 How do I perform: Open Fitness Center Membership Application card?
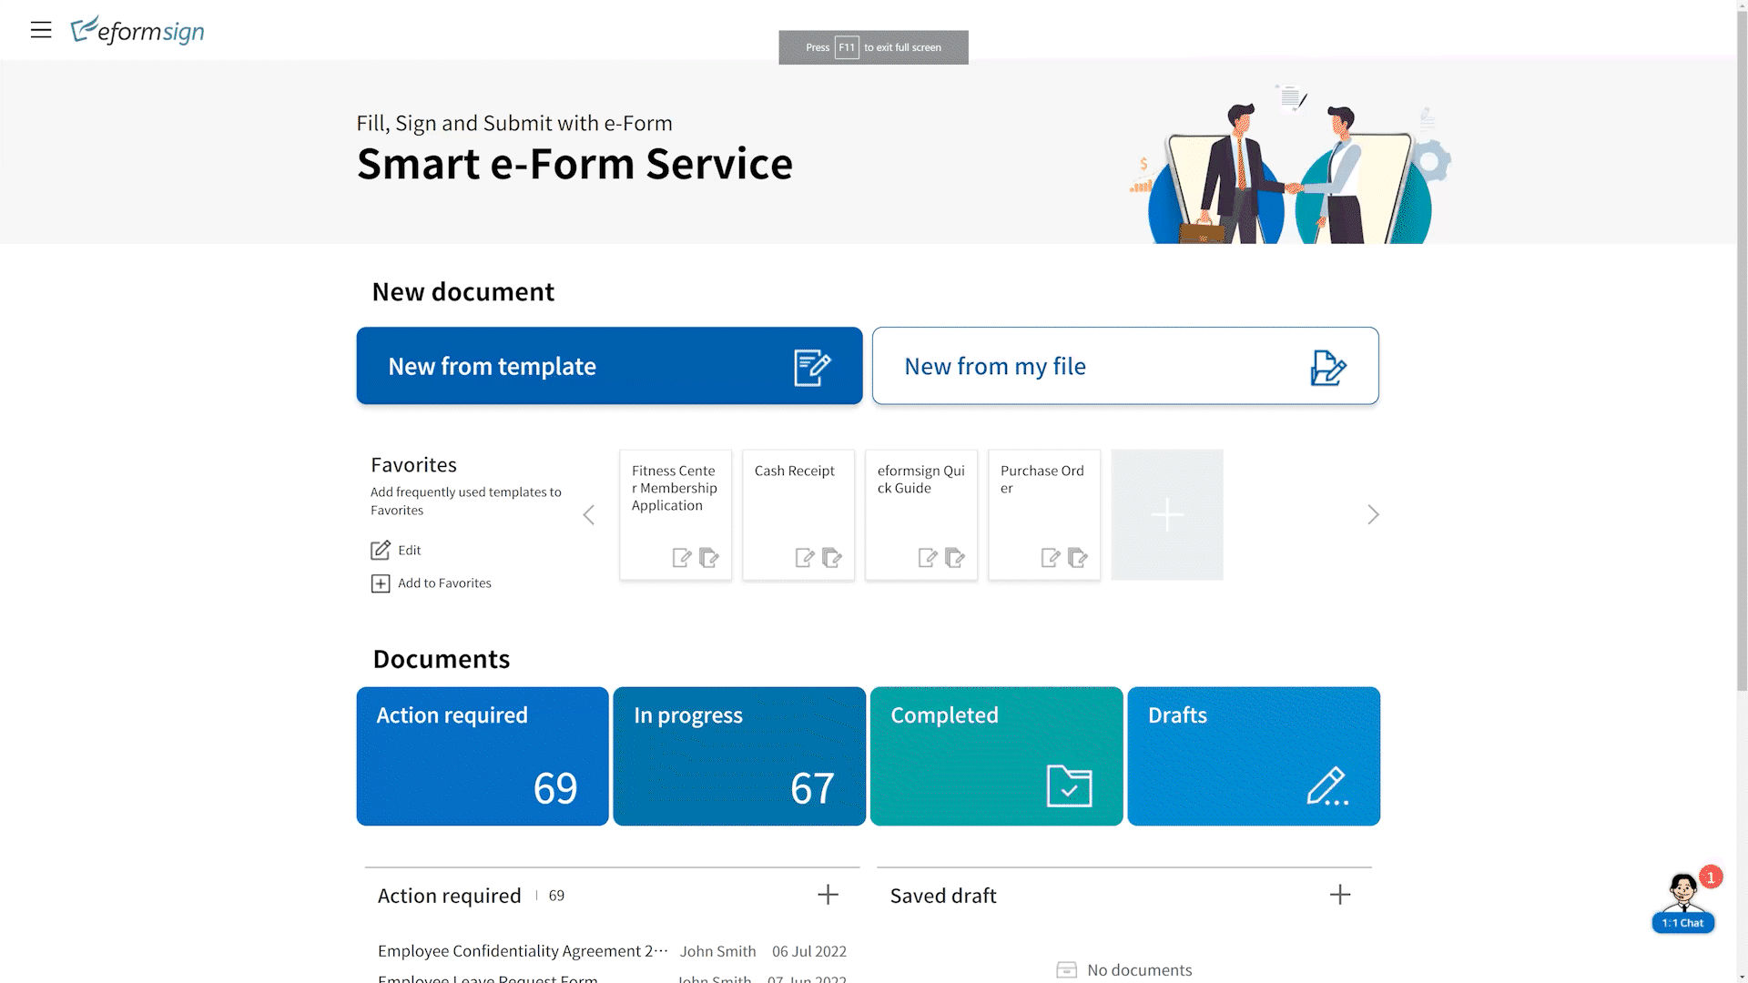point(676,514)
